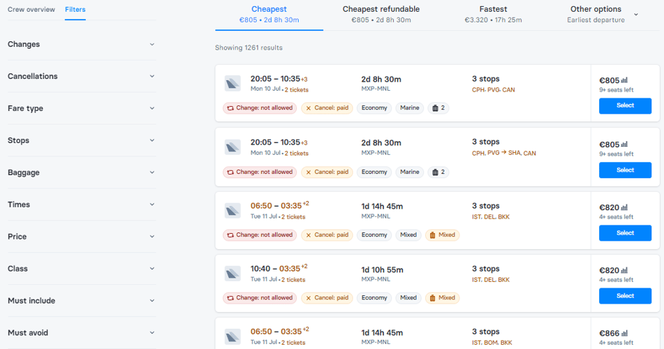Switch to Crew overview tab

(x=31, y=9)
